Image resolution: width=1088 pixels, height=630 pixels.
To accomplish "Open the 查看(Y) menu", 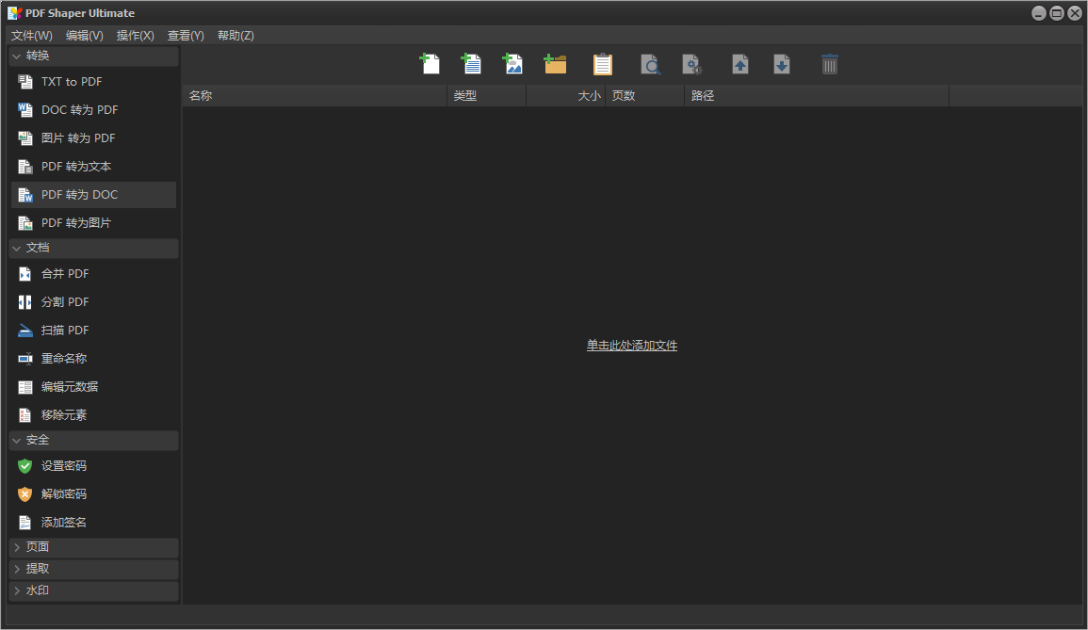I will click(x=186, y=36).
